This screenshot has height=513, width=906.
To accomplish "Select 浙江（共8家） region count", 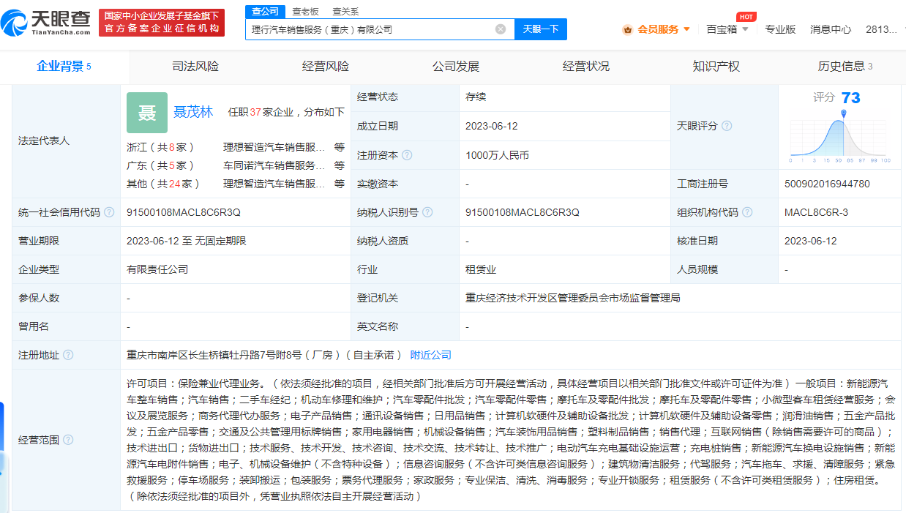I will (161, 146).
